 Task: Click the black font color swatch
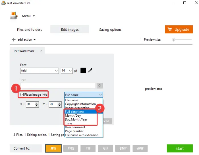[x=83, y=71]
